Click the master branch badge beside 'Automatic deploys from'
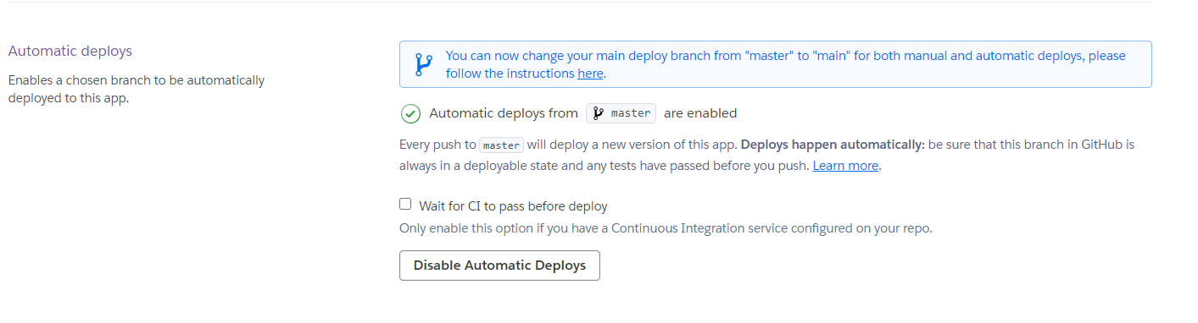The image size is (1198, 323). point(621,113)
